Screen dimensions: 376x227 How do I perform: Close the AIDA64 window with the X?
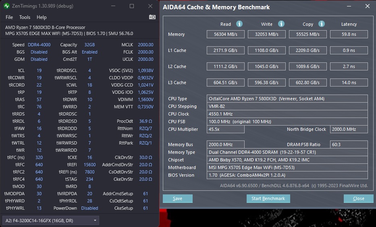(368, 6)
